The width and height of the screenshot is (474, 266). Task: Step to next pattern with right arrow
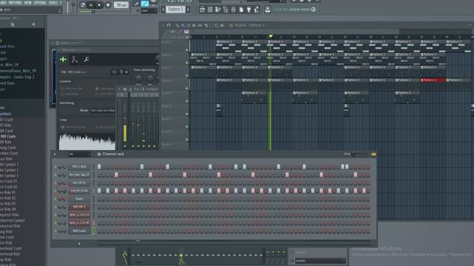point(188,10)
